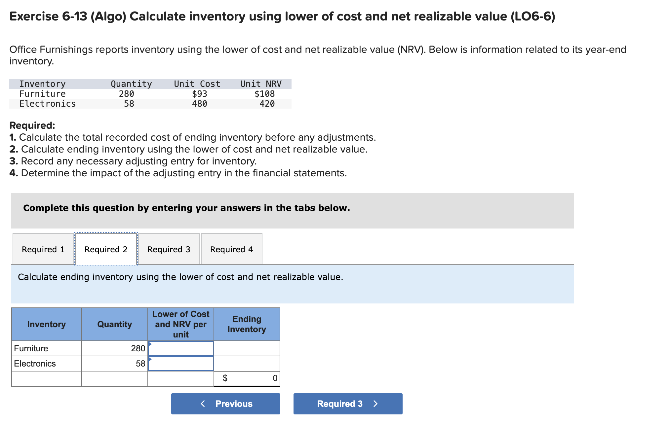
Task: Switch to the Required 2 tab
Action: click(x=106, y=249)
